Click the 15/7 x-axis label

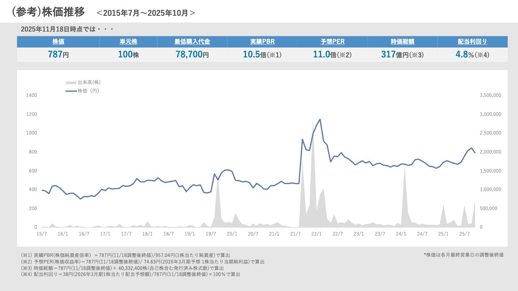42,234
